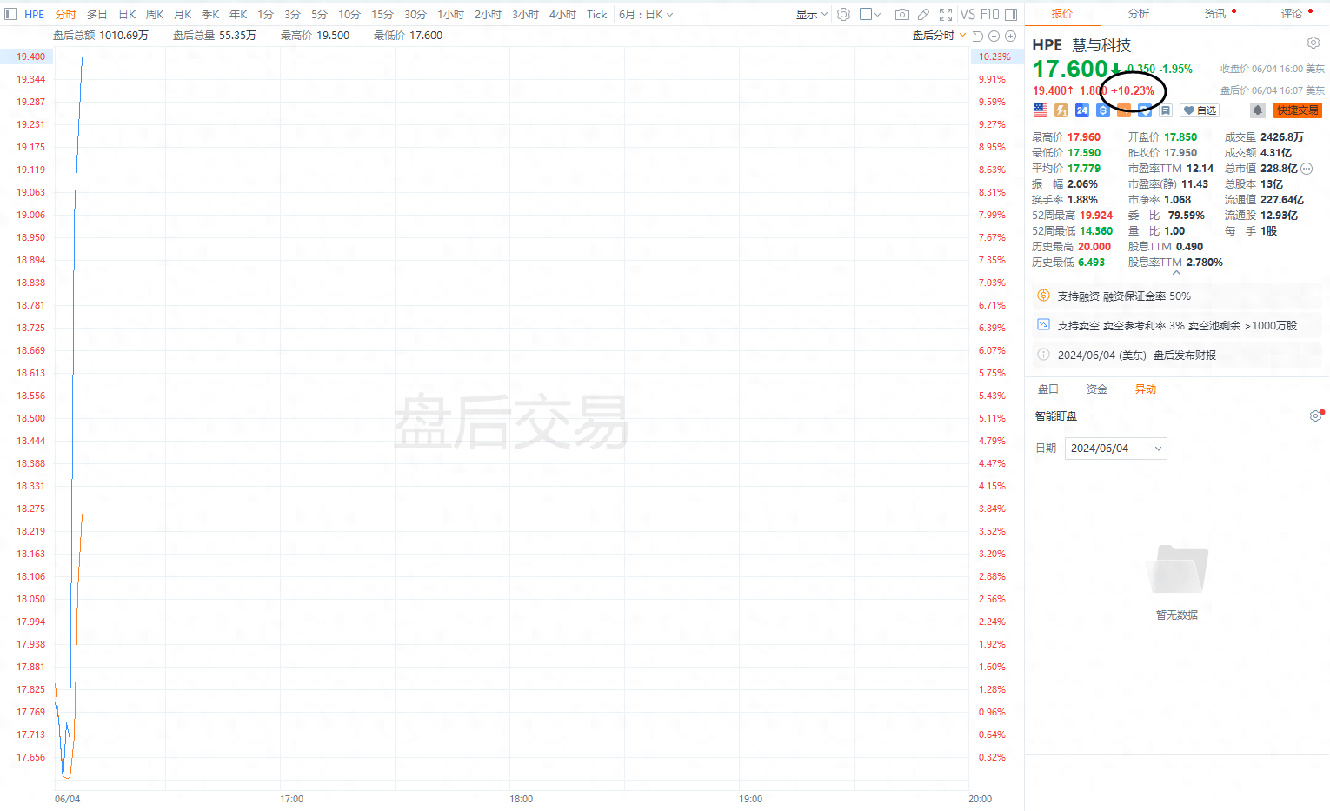
Task: Click the 盘后发布财报 earnings notice
Action: tap(1185, 355)
